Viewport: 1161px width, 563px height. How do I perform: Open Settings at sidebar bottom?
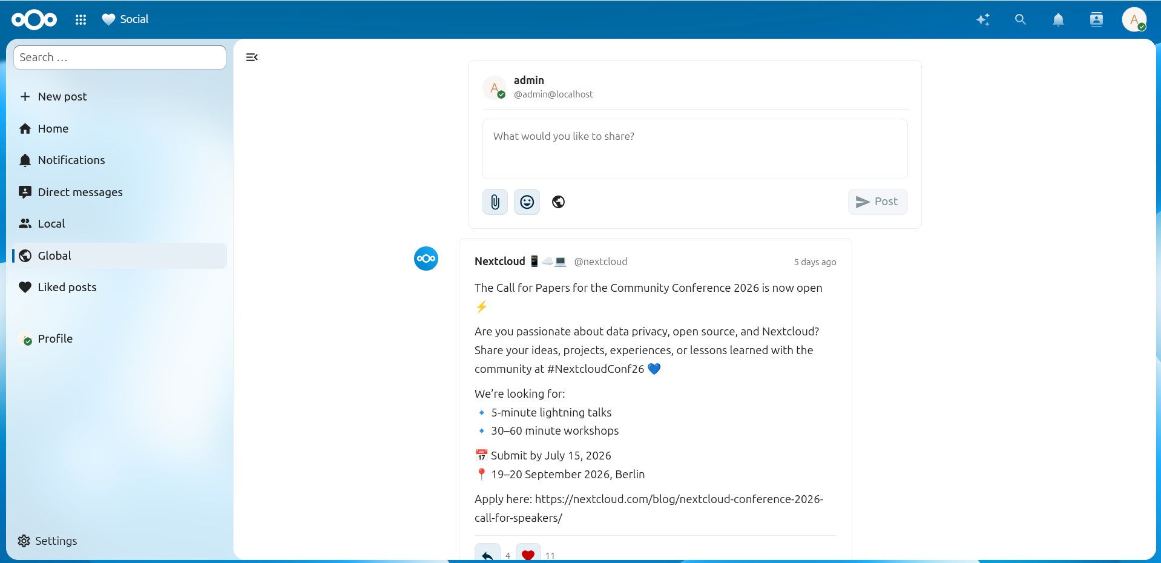[120, 541]
